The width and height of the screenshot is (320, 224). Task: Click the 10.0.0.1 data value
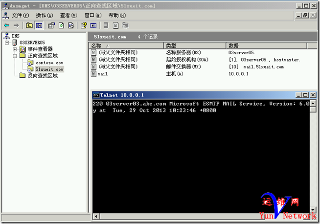point(238,74)
